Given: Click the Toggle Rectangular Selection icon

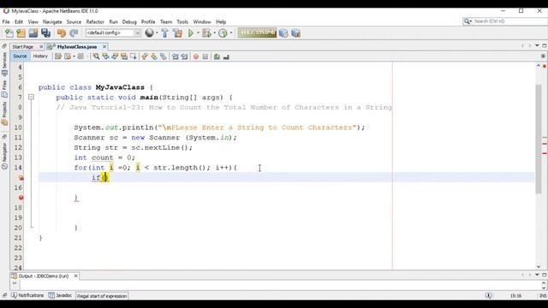Looking at the screenshot, I should tap(134, 56).
